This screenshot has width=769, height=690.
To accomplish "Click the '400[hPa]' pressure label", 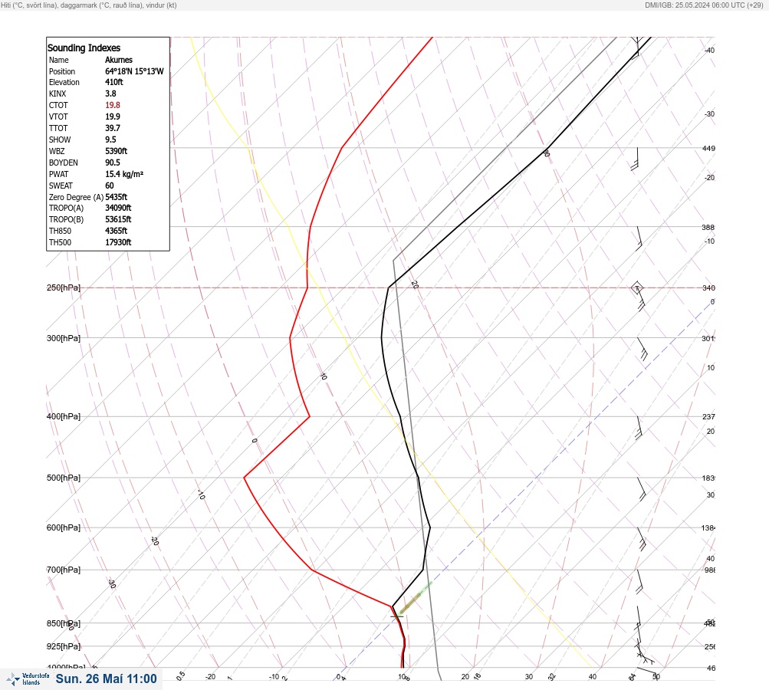I will pyautogui.click(x=64, y=416).
